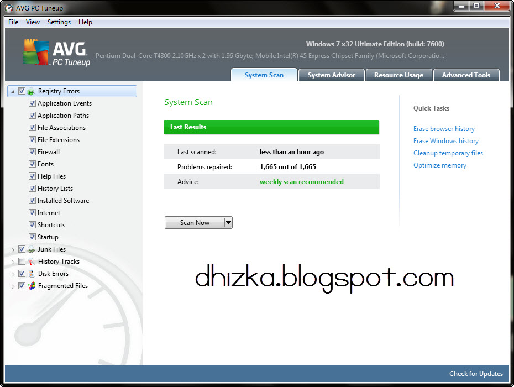The image size is (514, 387).
Task: Toggle the File Associations checkbox
Action: 32,128
